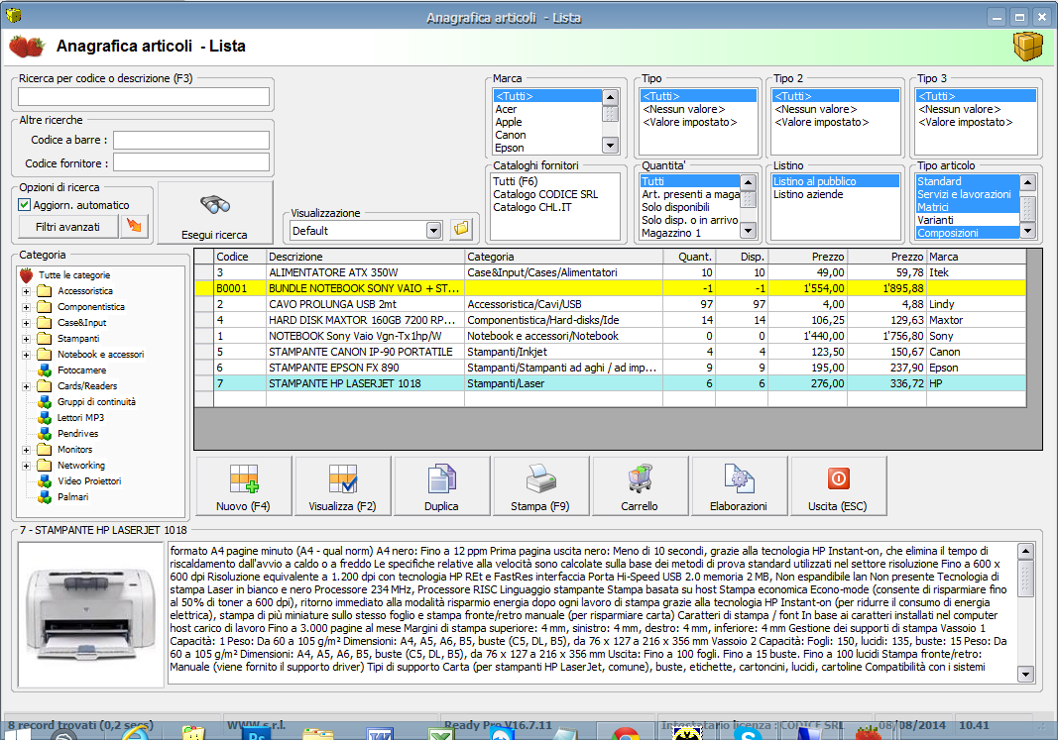Click the Codice fornitore input field
Viewport: 1058px width, 740px height.
[191, 162]
